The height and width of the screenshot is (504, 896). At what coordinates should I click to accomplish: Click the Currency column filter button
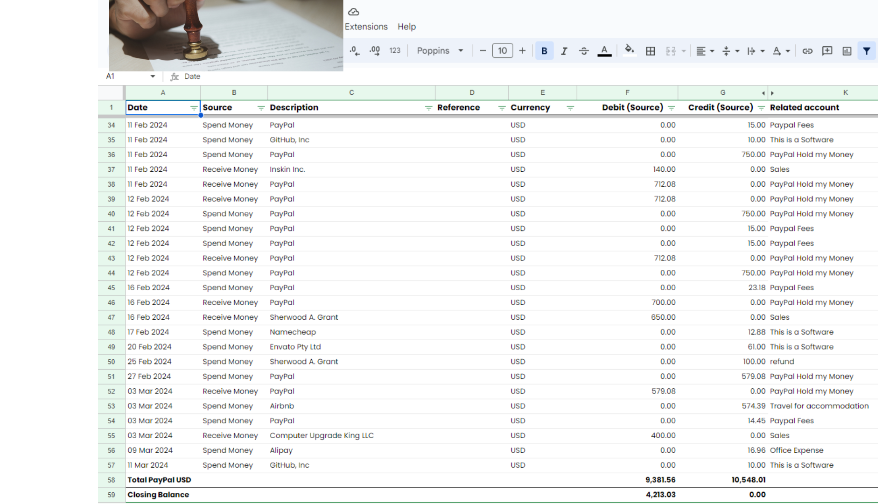[x=570, y=108]
